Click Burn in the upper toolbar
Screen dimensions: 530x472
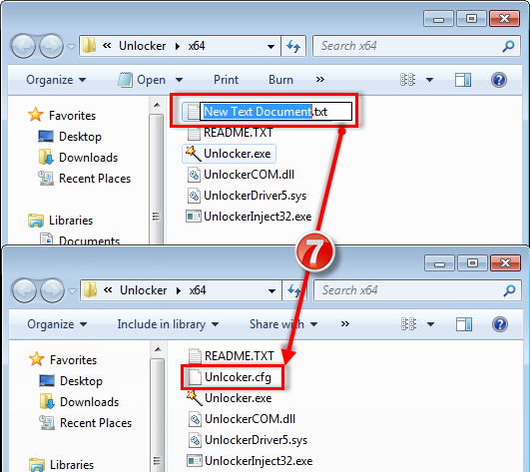pyautogui.click(x=280, y=80)
